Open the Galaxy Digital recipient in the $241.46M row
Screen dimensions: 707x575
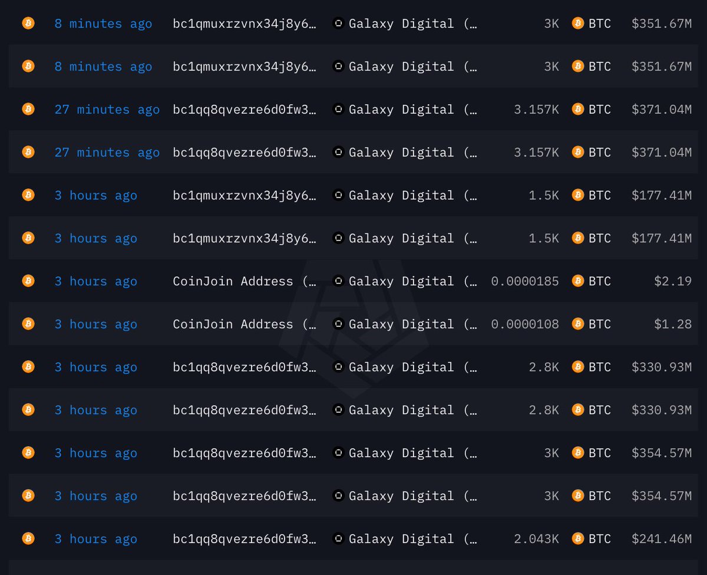pyautogui.click(x=413, y=539)
